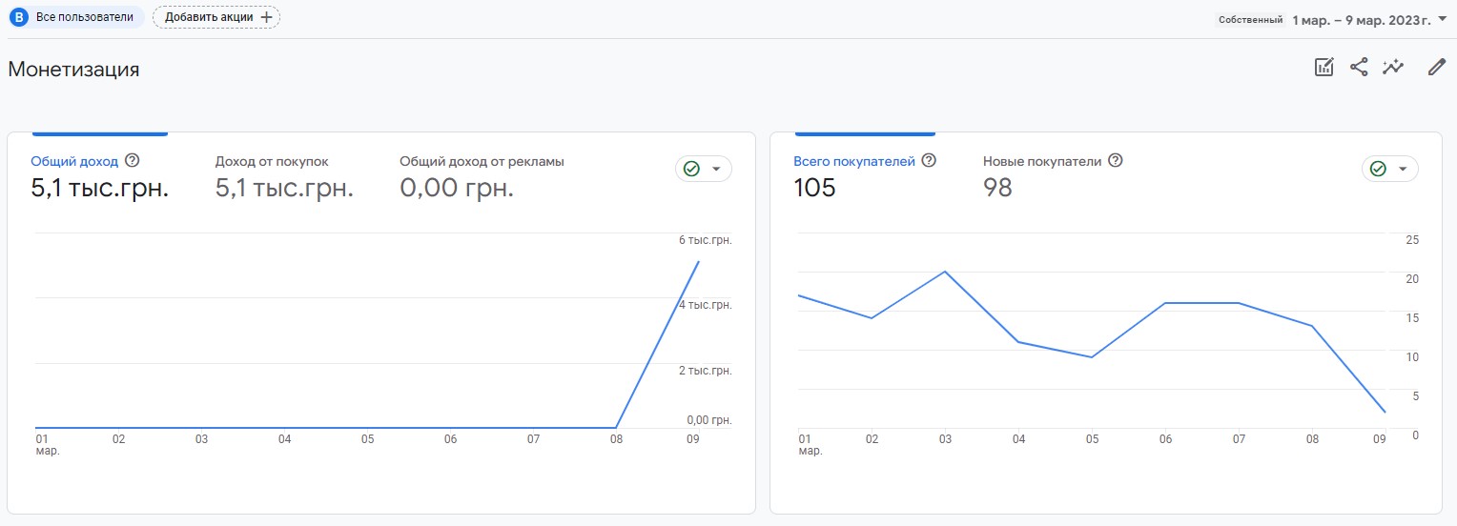Click the Добавить акции button
The height and width of the screenshot is (526, 1457).
point(216,17)
